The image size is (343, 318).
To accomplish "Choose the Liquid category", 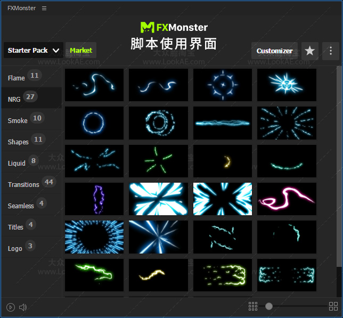I will point(17,163).
